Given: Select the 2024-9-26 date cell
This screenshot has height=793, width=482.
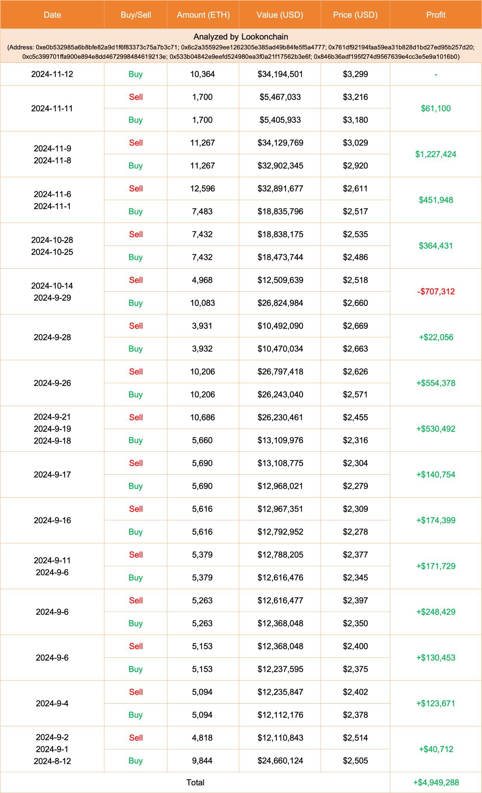Looking at the screenshot, I should [x=52, y=383].
